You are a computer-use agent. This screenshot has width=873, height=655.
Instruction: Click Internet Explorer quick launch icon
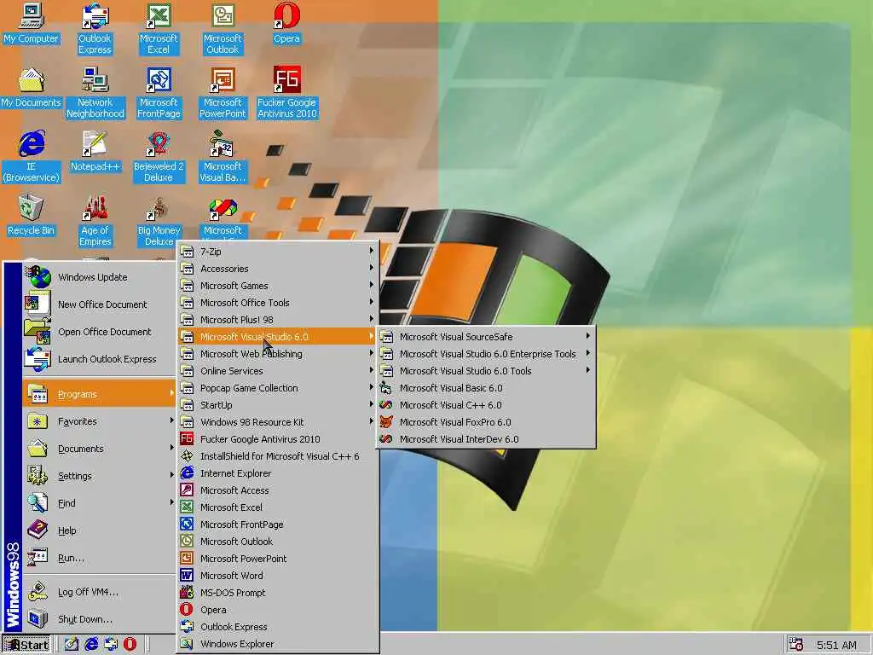click(90, 645)
